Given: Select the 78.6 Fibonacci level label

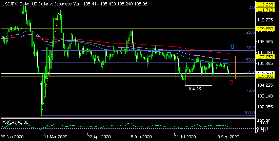Looking at the screenshot, I should (251, 90).
